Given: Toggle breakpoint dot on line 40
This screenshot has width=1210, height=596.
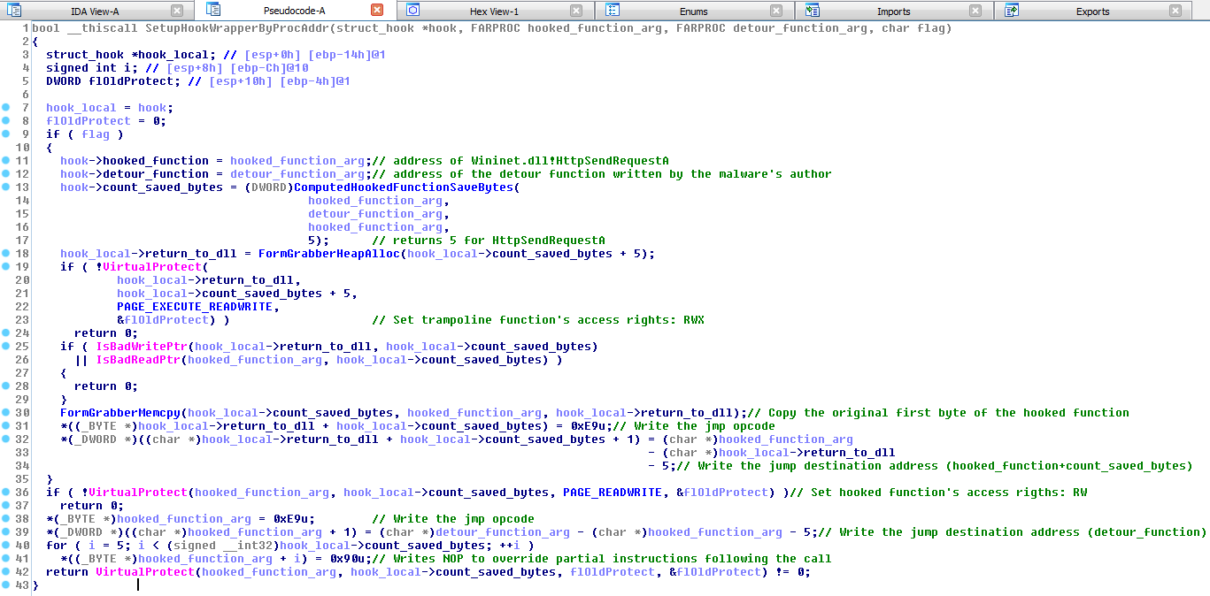Looking at the screenshot, I should [5, 546].
